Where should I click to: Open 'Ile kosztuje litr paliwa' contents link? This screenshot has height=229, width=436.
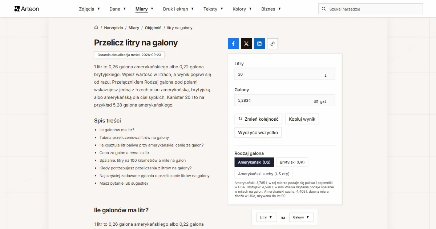tap(152, 145)
